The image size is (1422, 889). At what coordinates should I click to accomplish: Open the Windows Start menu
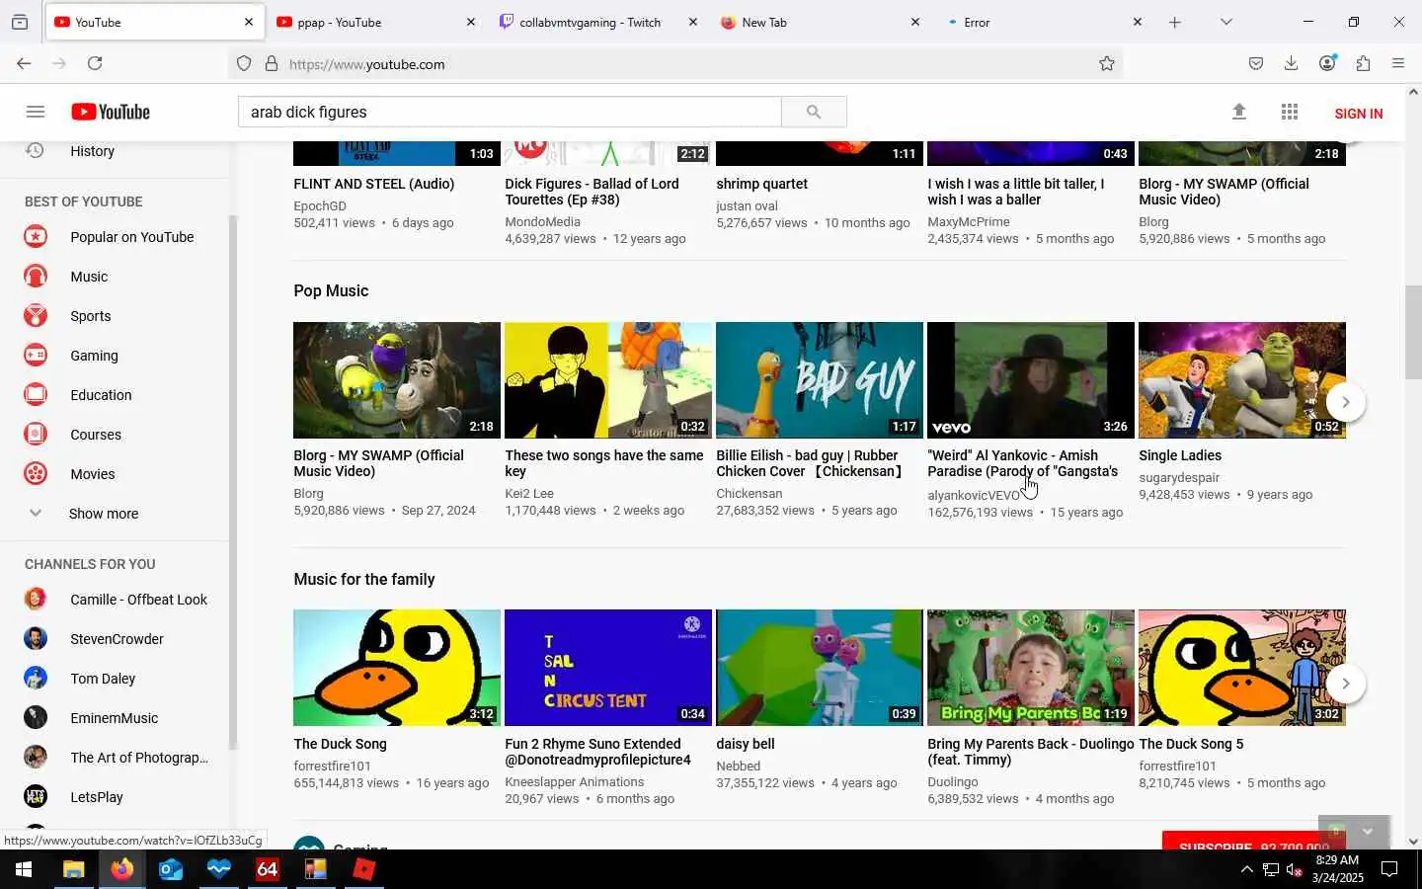point(24,869)
